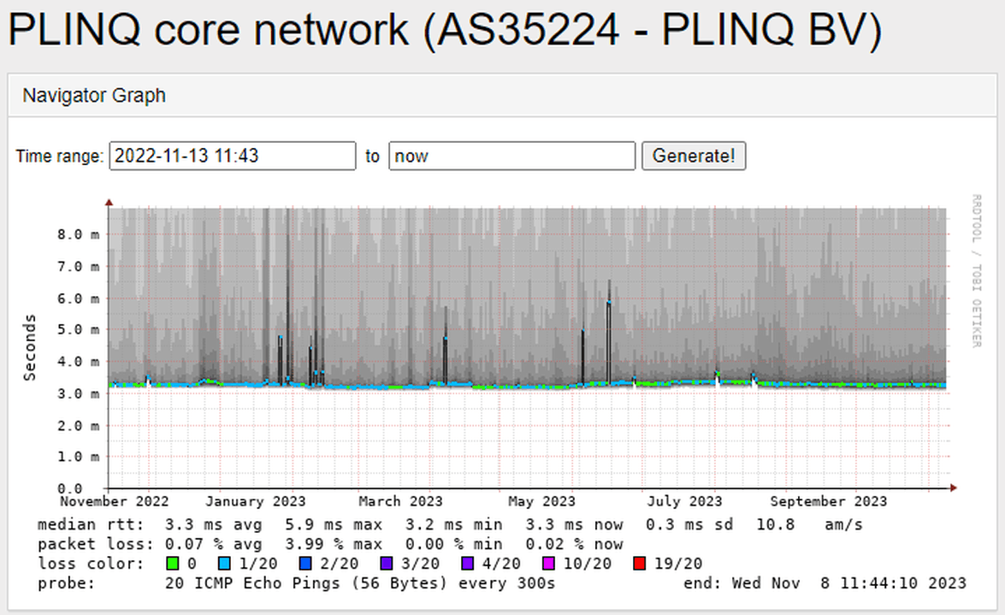The height and width of the screenshot is (615, 1005).
Task: Click the end time 'now' field
Action: [x=511, y=156]
